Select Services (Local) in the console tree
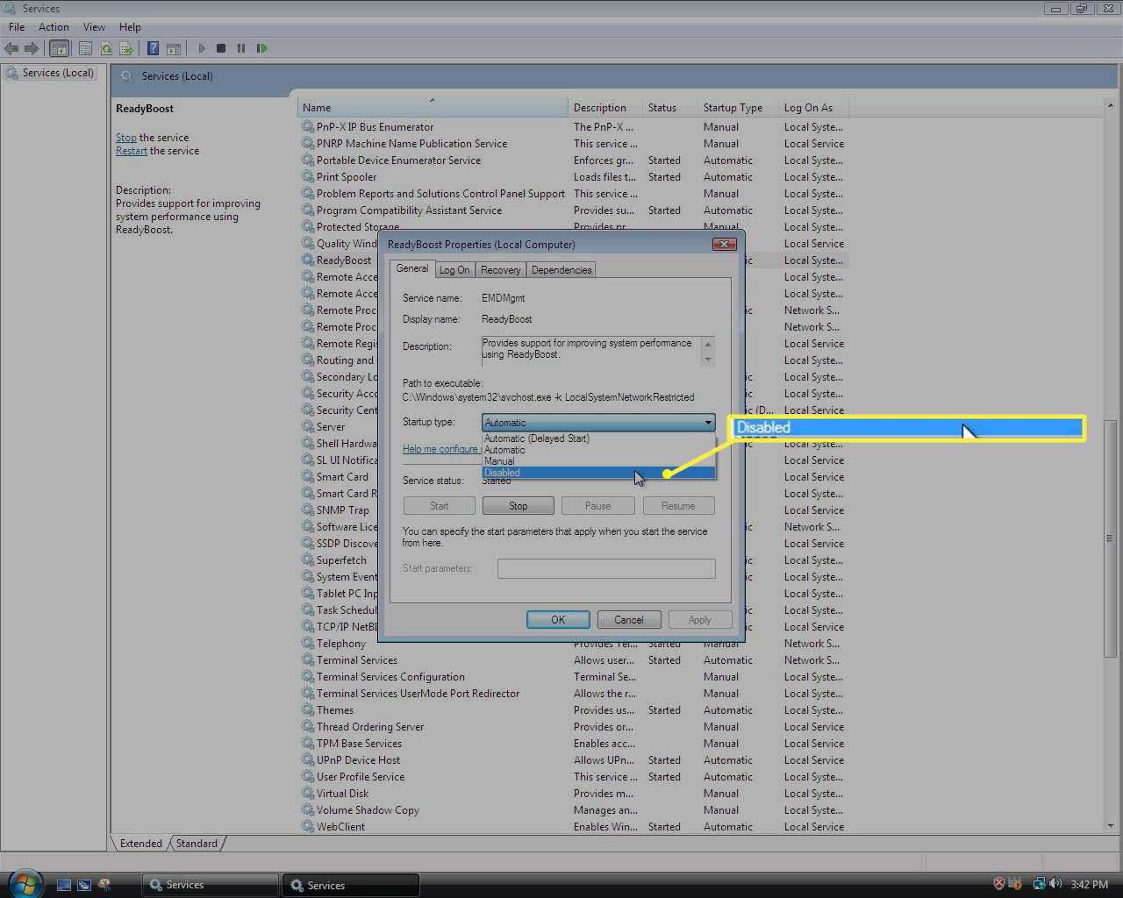The height and width of the screenshot is (898, 1123). click(58, 73)
